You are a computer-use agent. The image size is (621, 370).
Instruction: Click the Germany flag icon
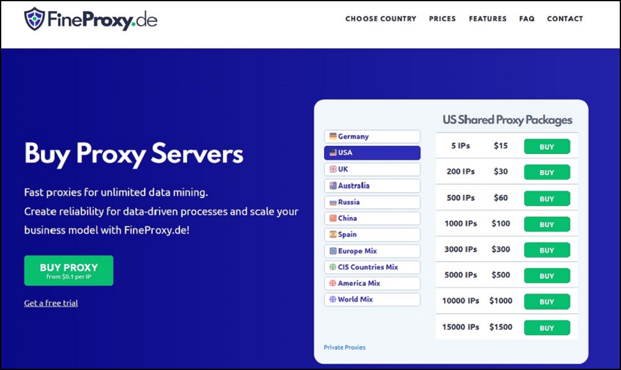(333, 136)
